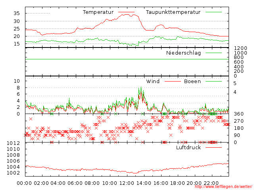Image resolution: width=254 pixels, height=190 pixels.
Task: Click the 1010 pressure axis value
Action: point(13,149)
